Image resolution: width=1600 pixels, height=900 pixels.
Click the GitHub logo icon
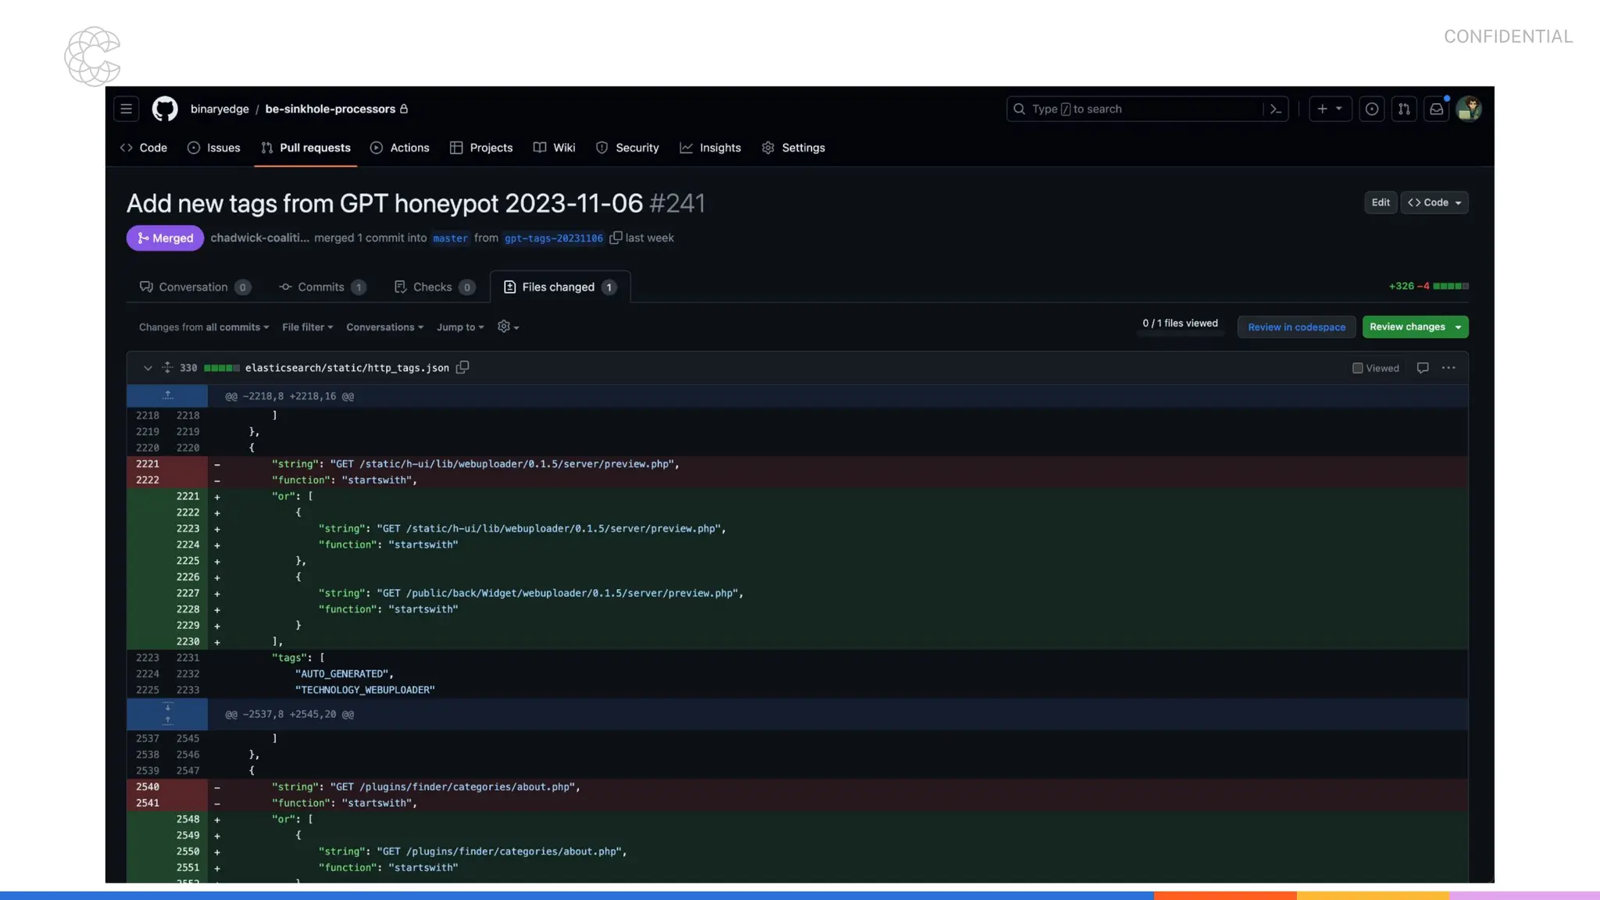tap(164, 109)
